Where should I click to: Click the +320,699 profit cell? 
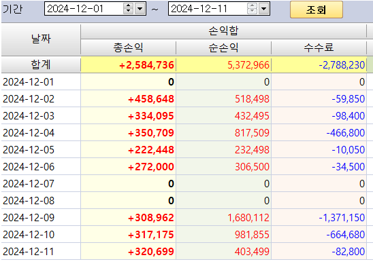[x=129, y=251]
